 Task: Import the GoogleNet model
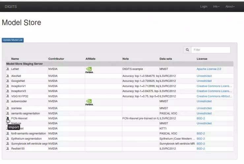point(8,81)
